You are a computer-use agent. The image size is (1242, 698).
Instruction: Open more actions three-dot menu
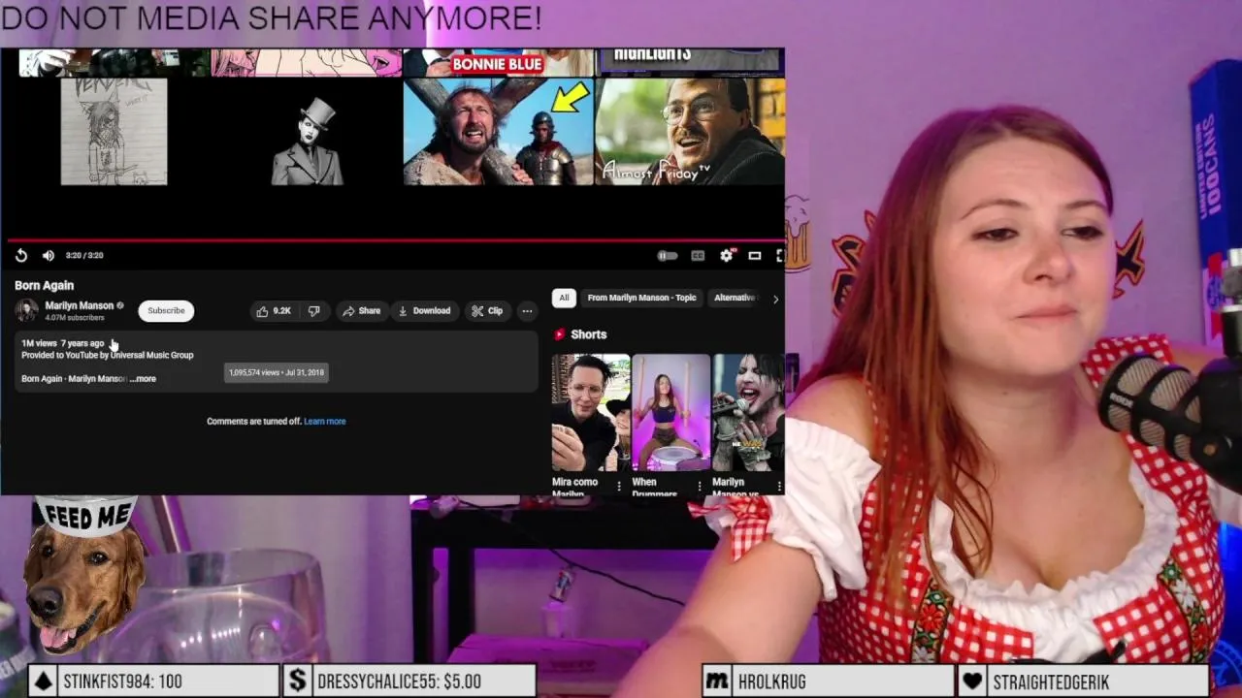pos(527,311)
